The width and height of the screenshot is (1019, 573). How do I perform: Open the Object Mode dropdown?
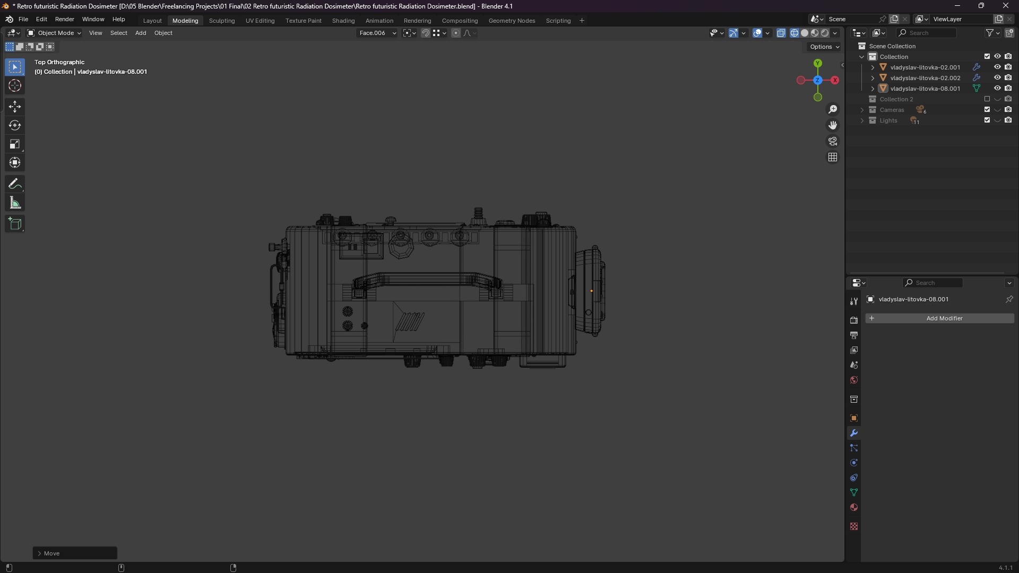point(54,33)
